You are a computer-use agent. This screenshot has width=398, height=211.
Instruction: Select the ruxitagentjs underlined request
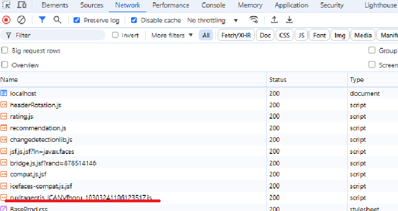coord(199,198)
